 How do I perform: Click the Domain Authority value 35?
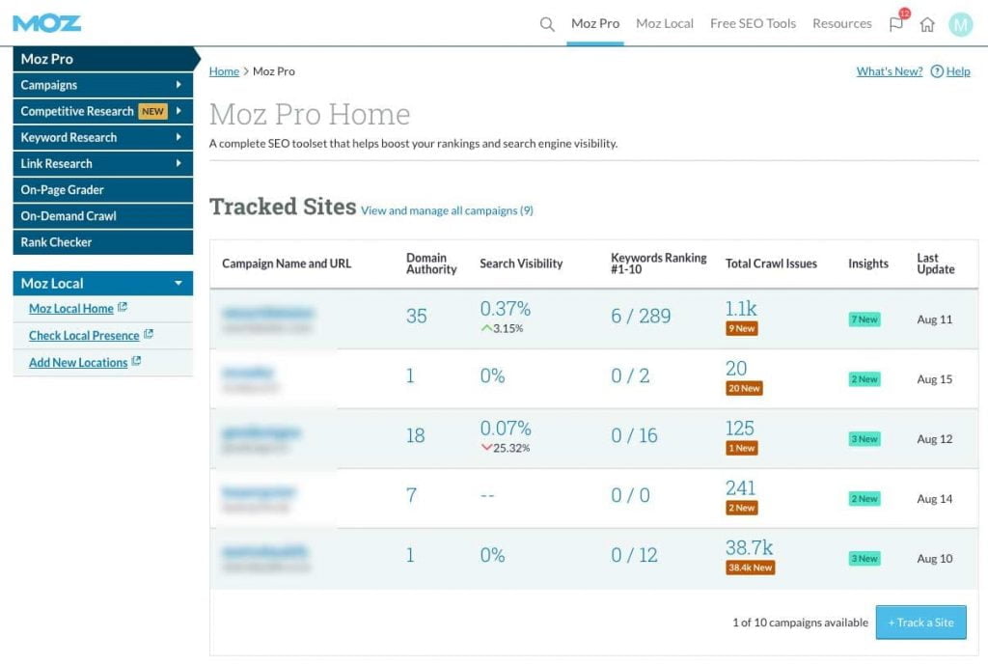417,316
